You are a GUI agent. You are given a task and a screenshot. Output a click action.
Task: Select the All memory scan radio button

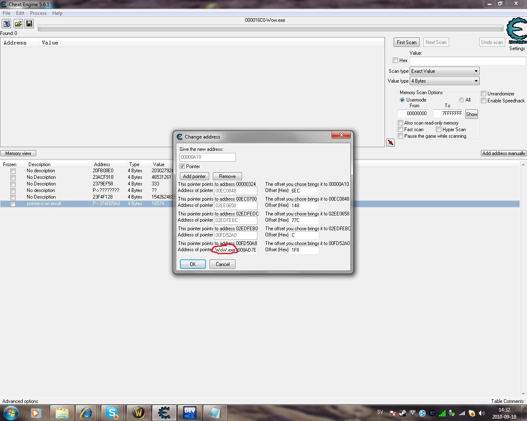pos(462,99)
